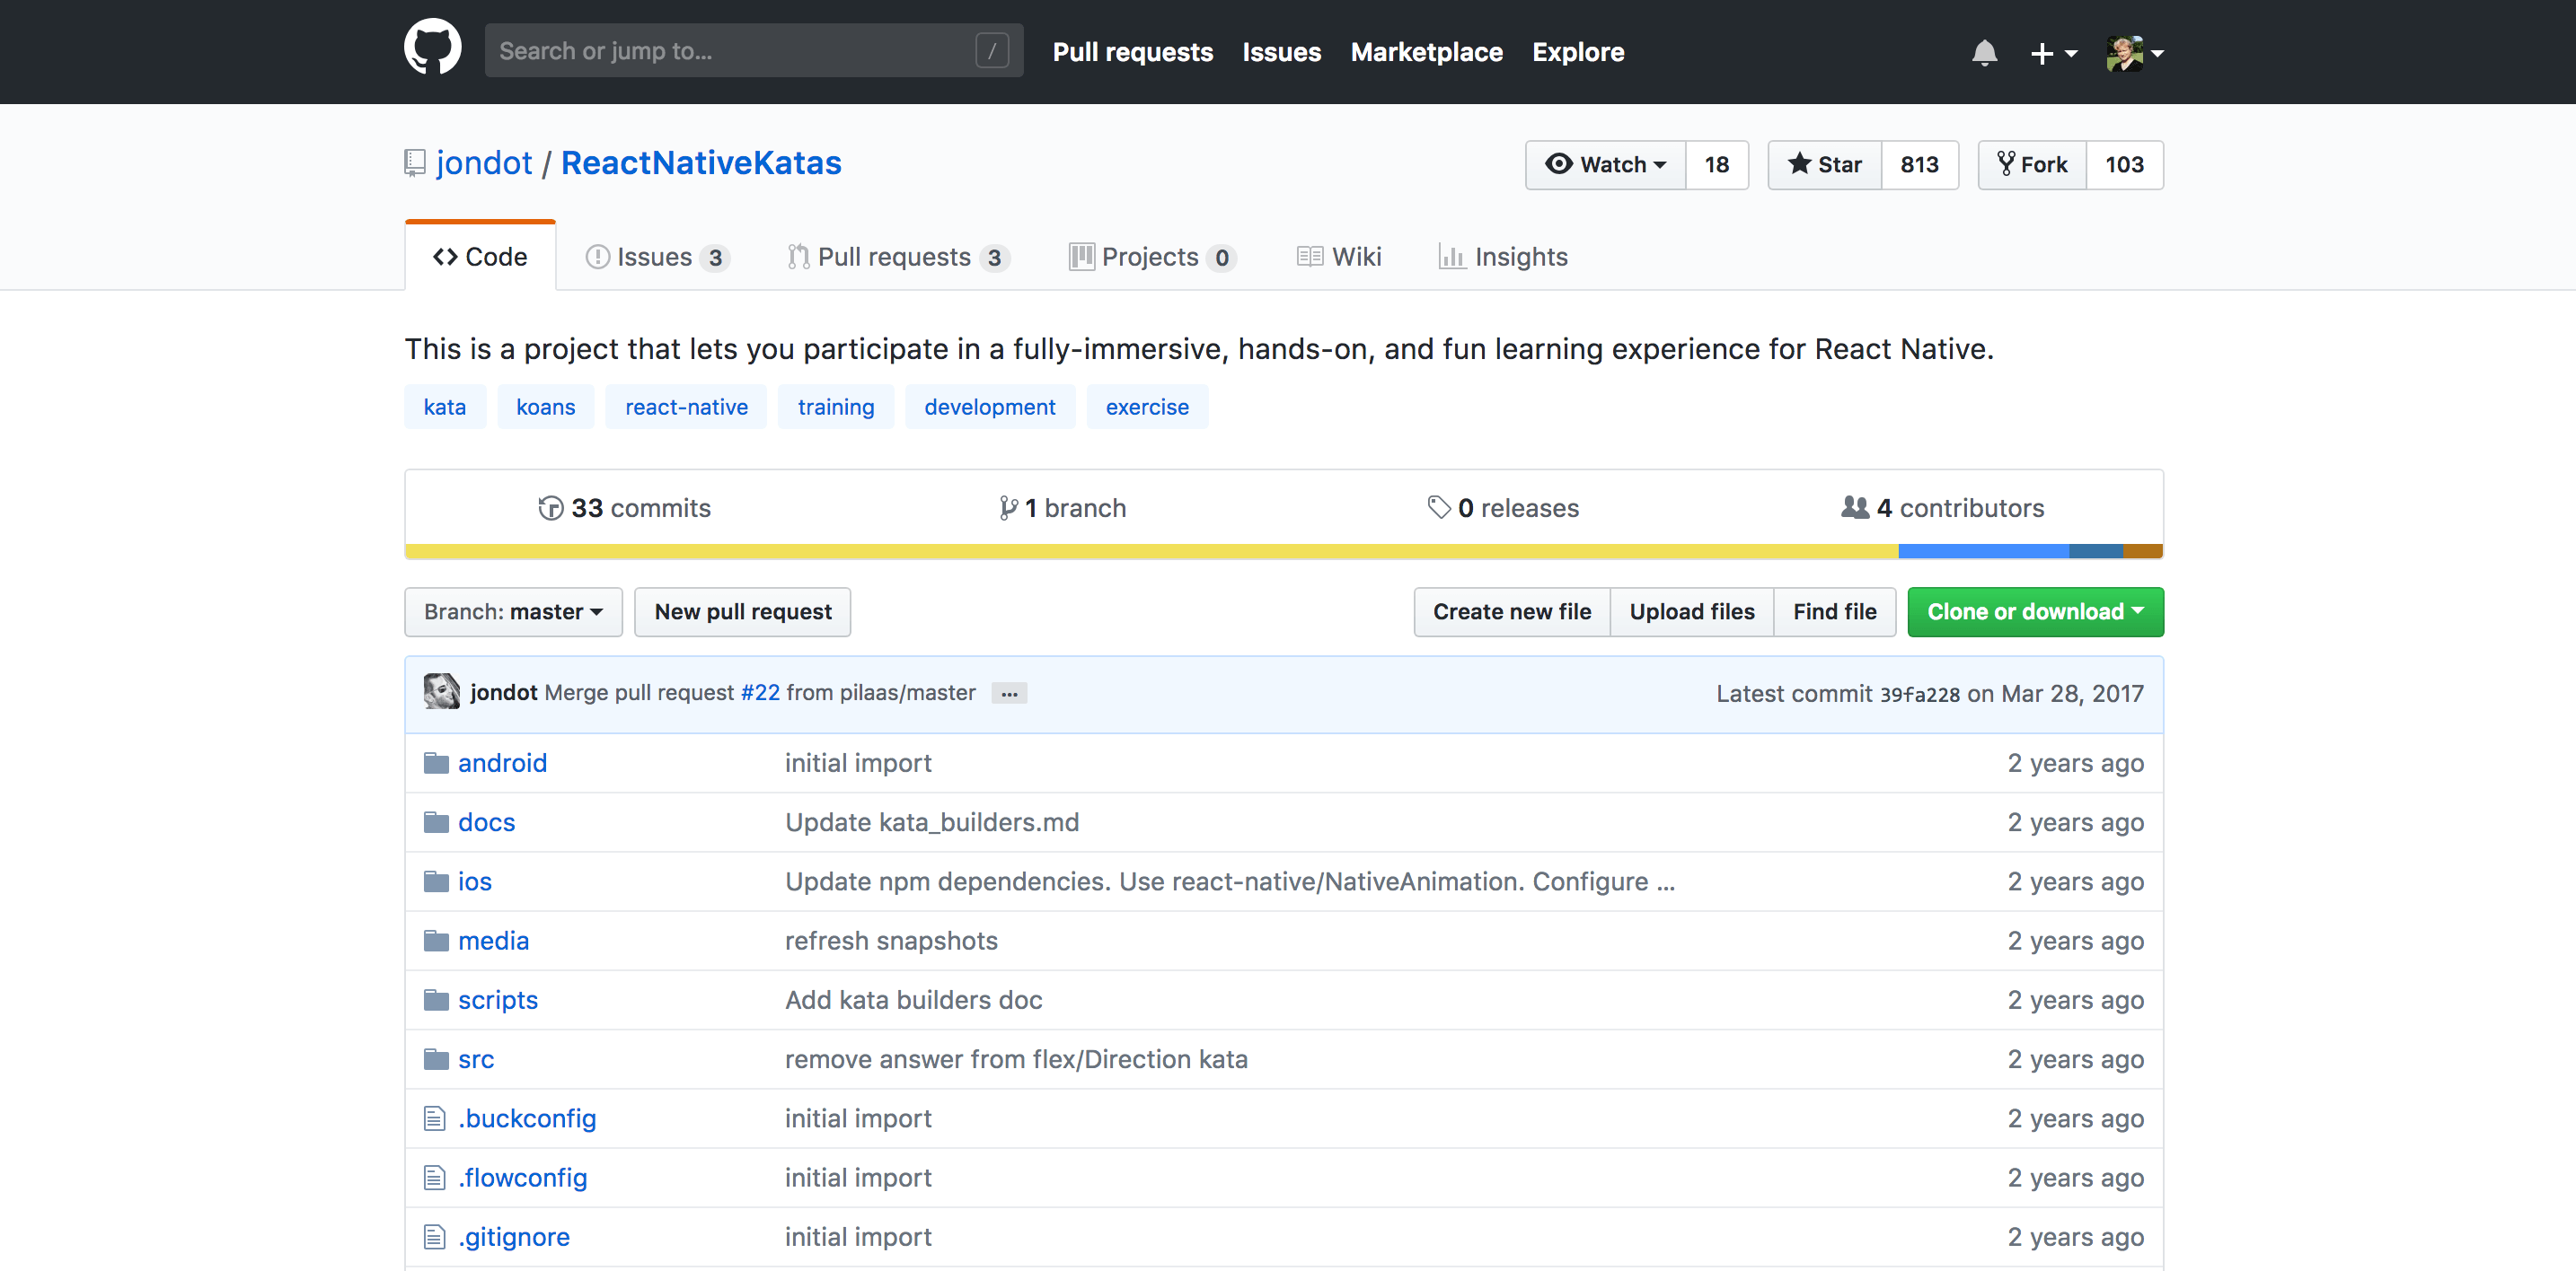Image resolution: width=2576 pixels, height=1271 pixels.
Task: Open the Clone or download dropdown
Action: coord(2035,611)
